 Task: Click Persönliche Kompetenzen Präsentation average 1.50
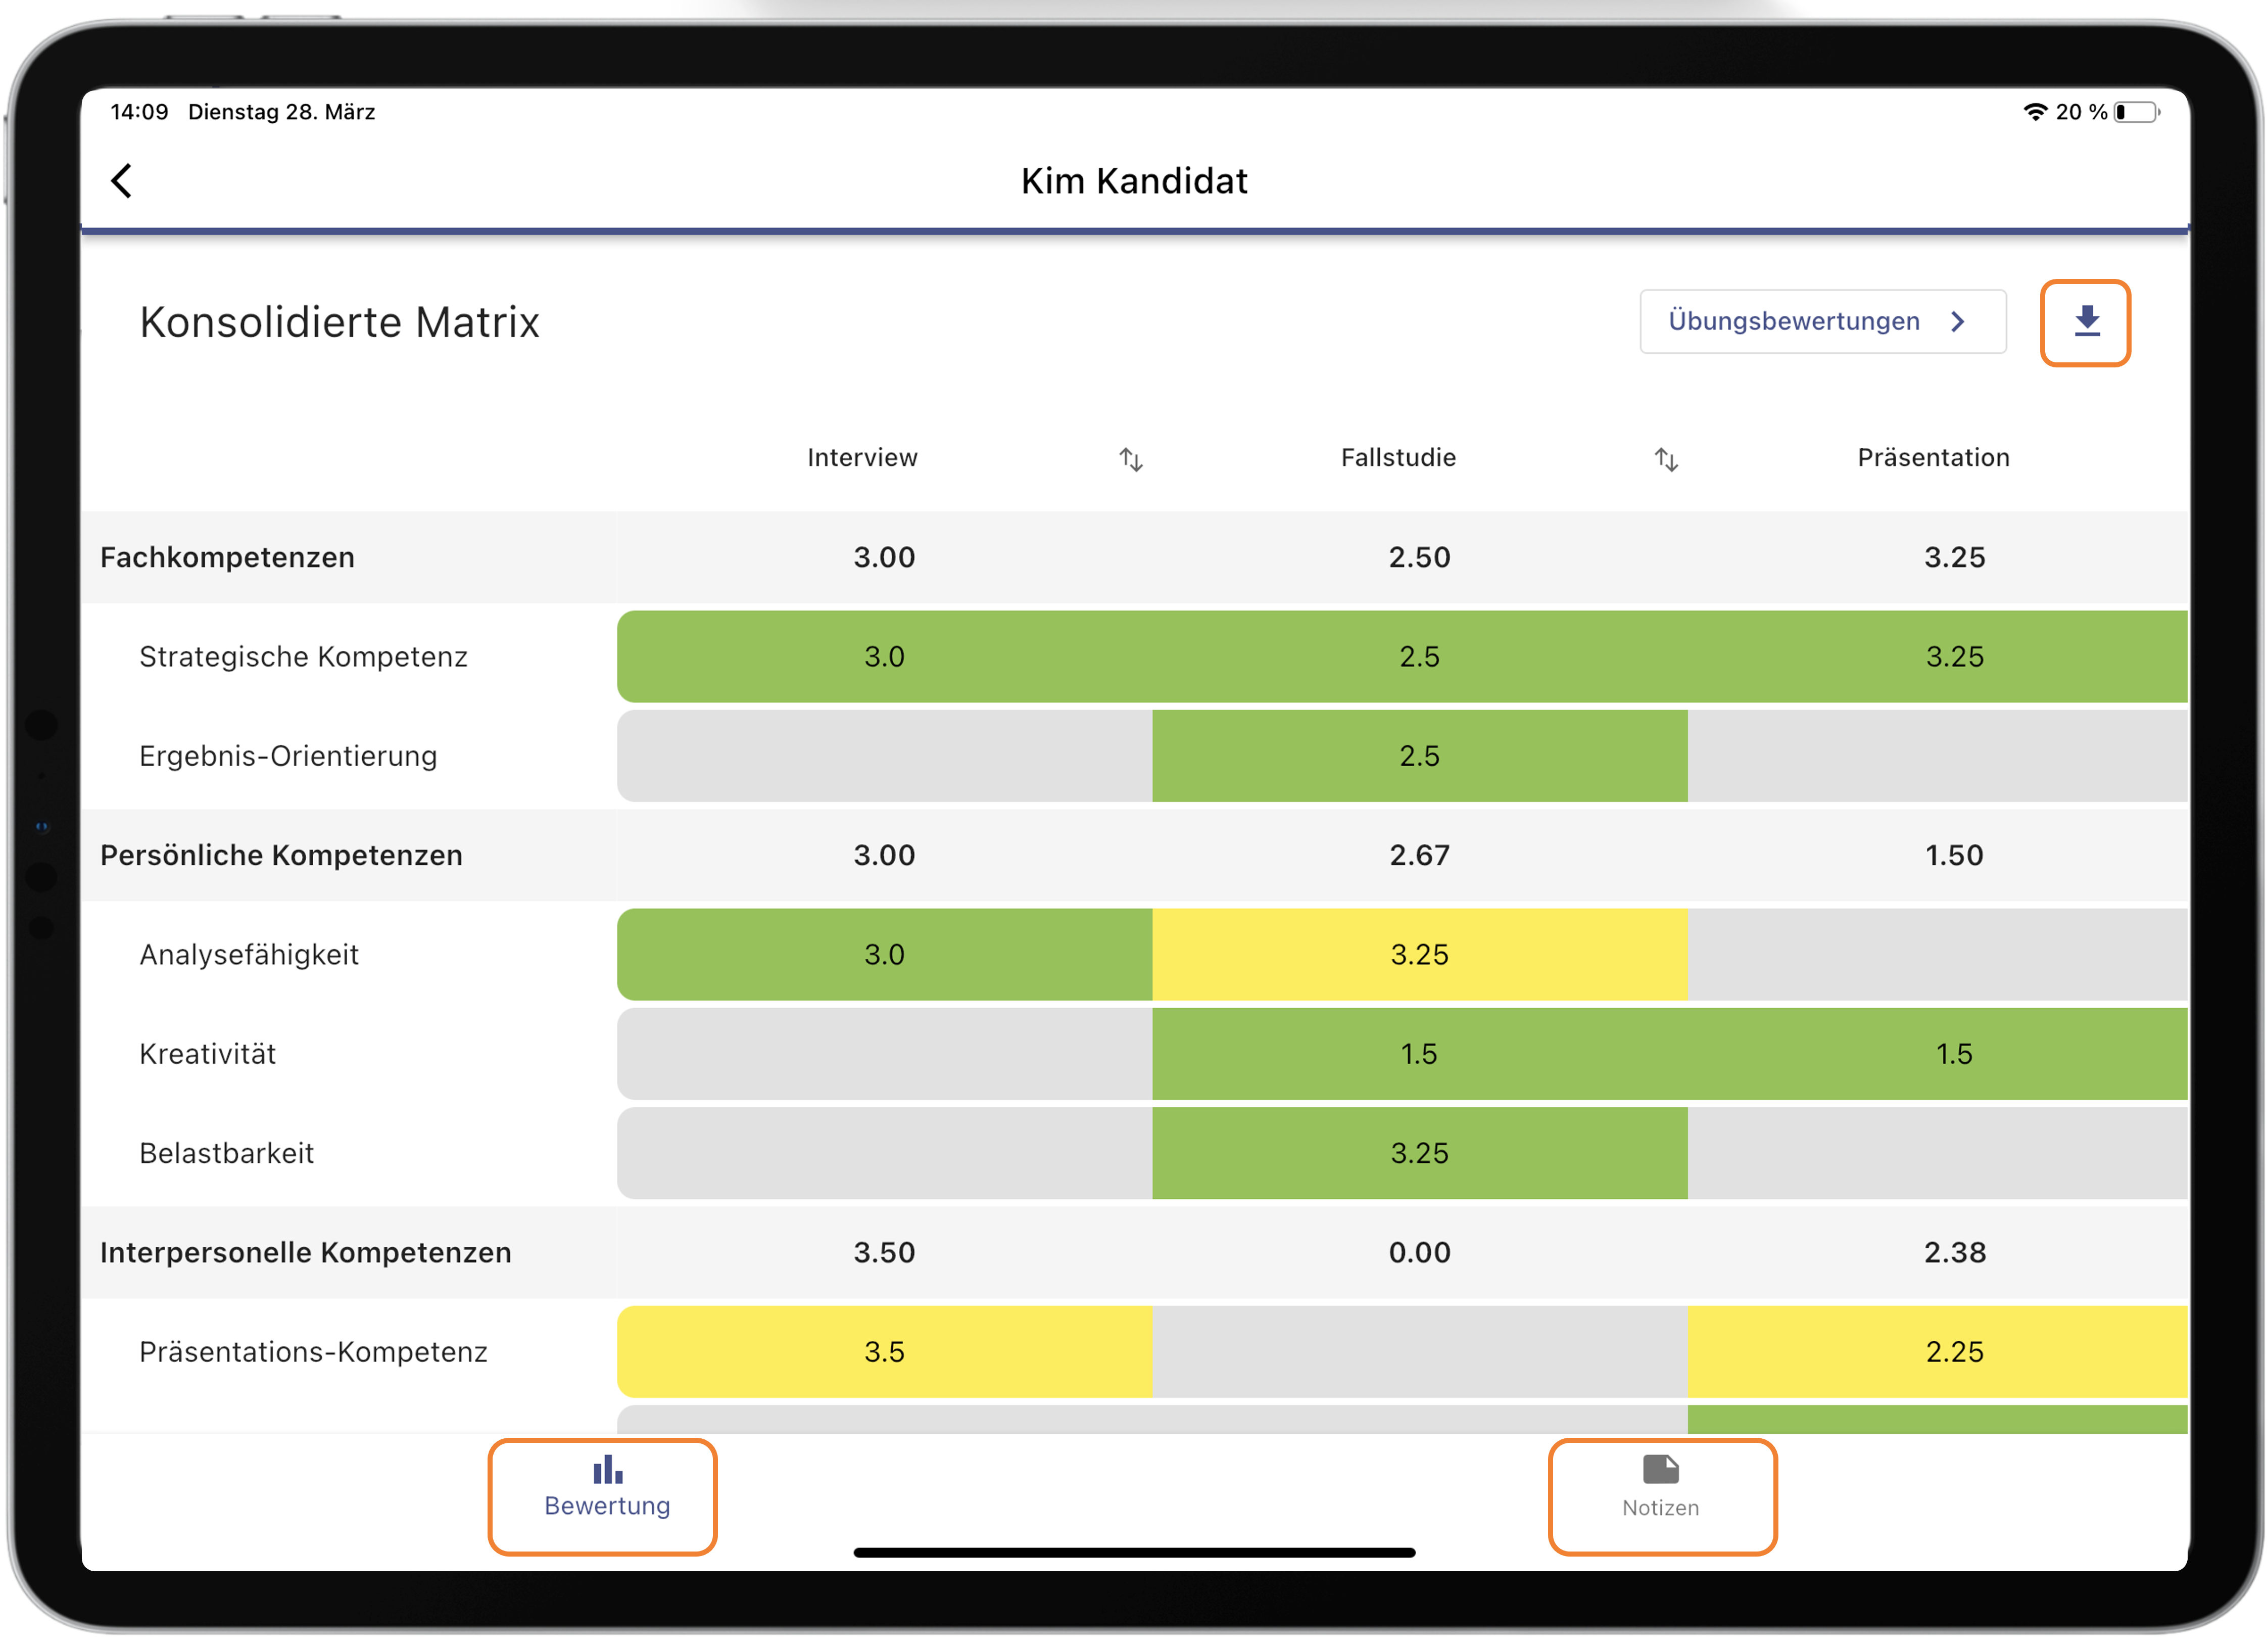click(x=1954, y=855)
